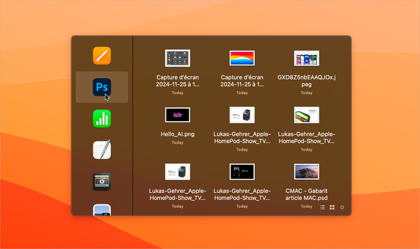Viewport: 420px width, 249px height.
Task: Click the file name CMAC - Gabarit article MAC.psd
Action: tap(307, 194)
